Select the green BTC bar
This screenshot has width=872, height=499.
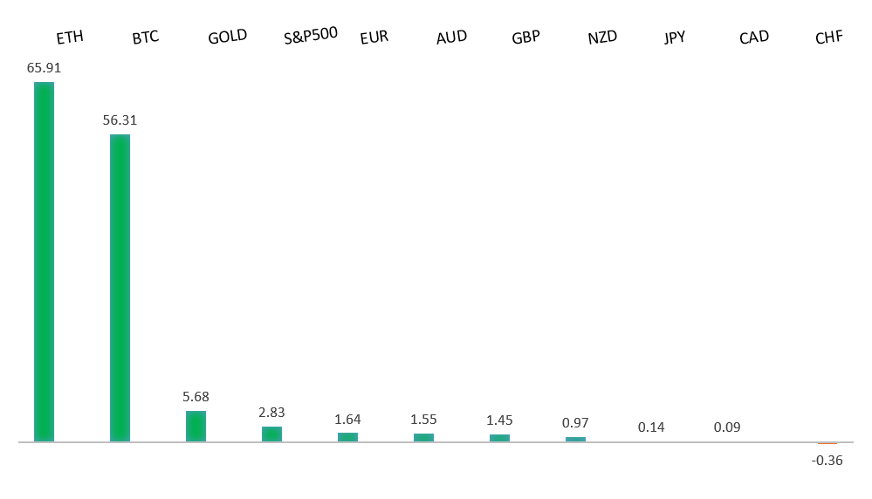pos(120,287)
